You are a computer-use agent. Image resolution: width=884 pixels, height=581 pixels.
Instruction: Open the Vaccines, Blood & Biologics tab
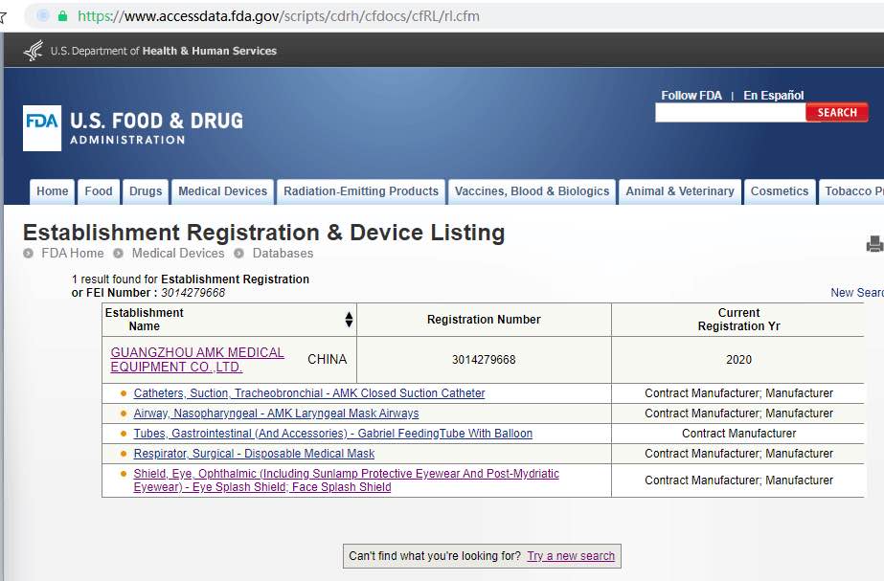click(x=532, y=191)
